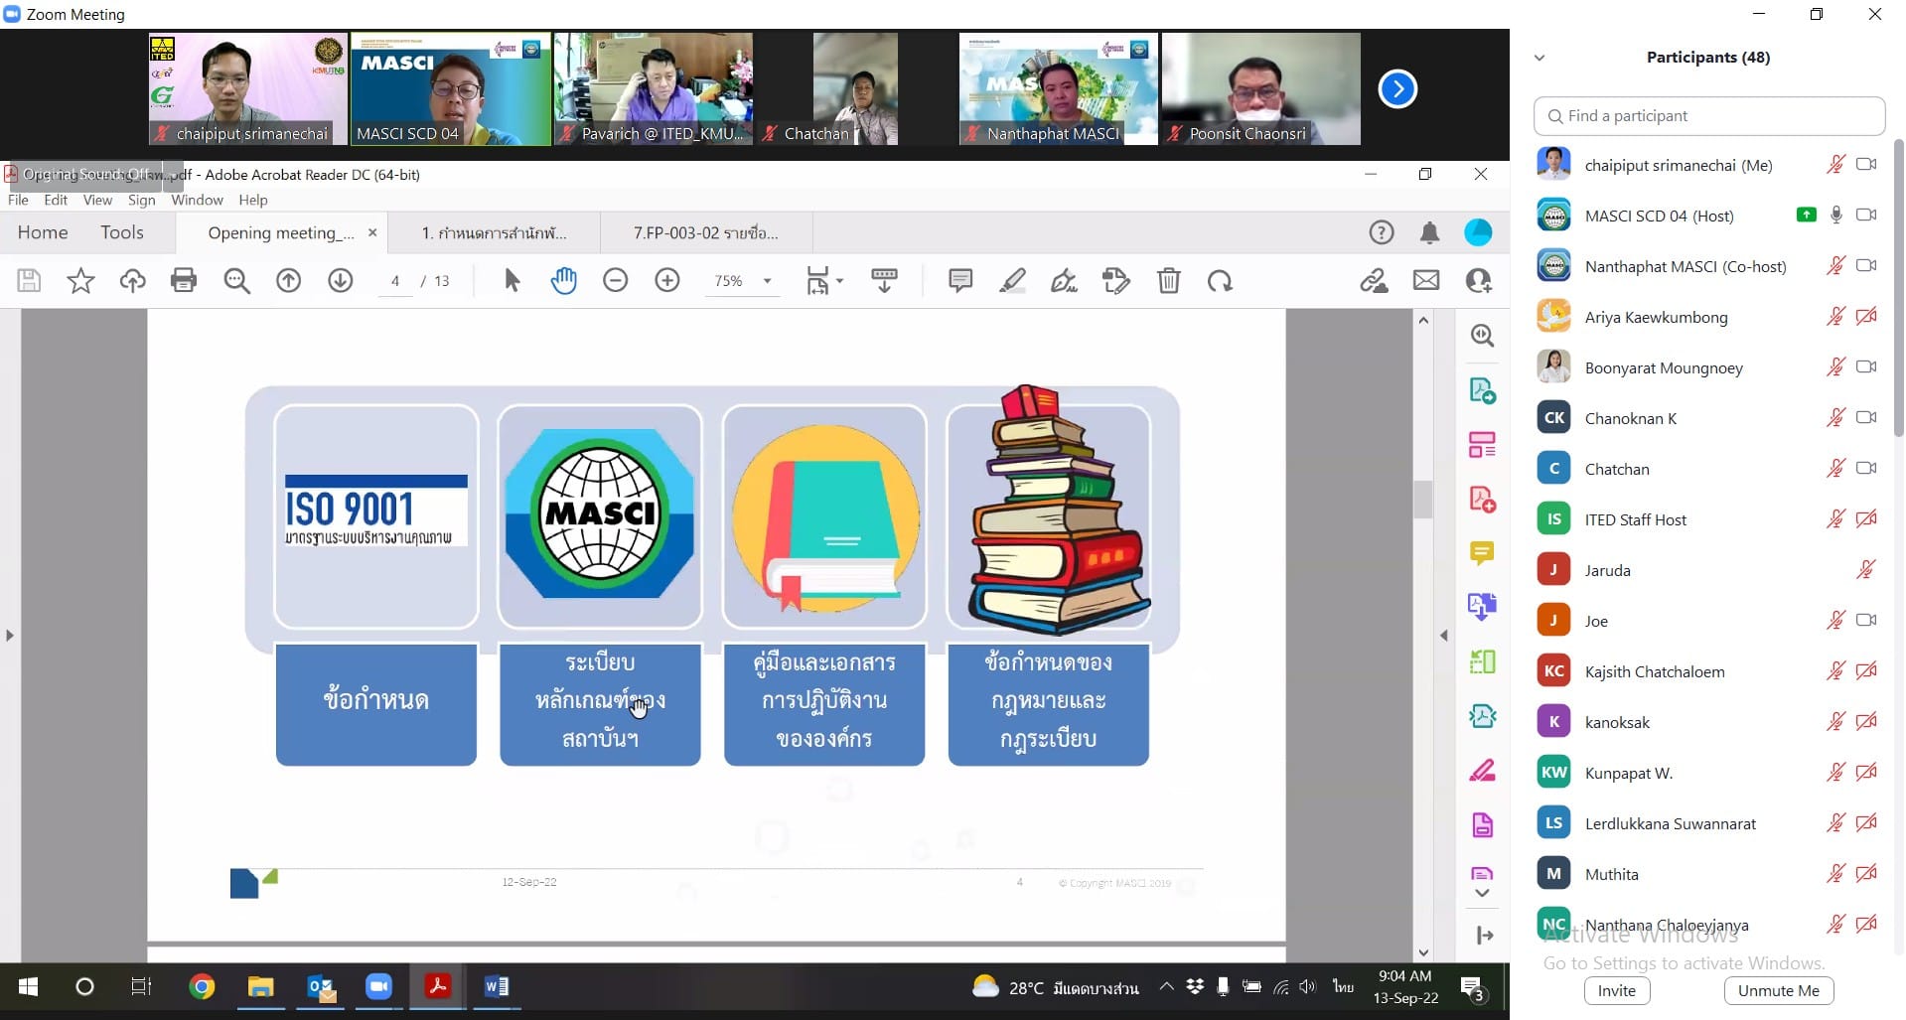Open Acrobat help question mark icon

pos(1382,232)
